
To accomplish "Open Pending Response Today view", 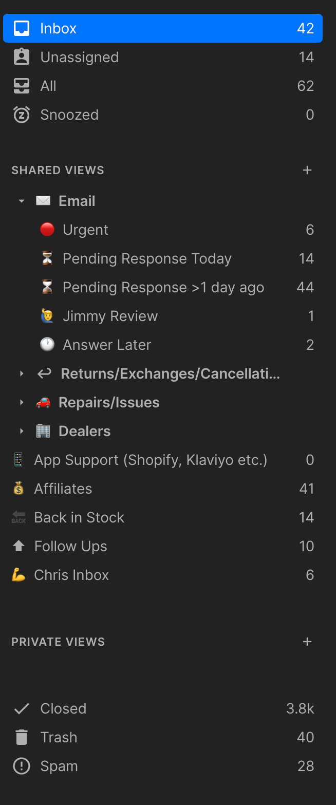I will 147,258.
